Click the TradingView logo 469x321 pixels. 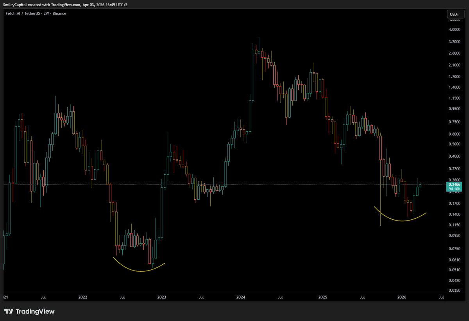tap(29, 312)
